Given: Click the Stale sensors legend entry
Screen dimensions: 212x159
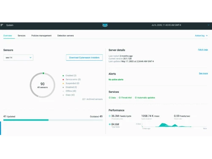Looking at the screenshot, I should 69,95.
